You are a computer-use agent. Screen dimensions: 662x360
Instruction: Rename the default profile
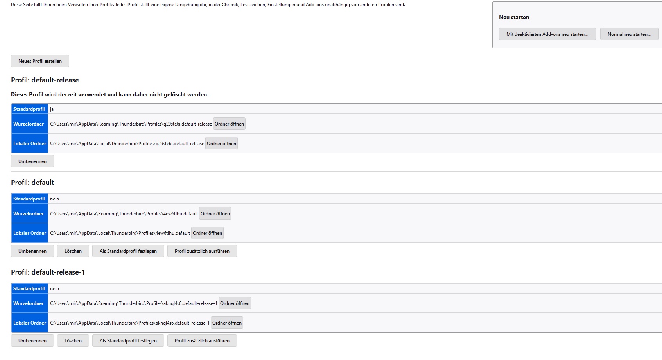[x=32, y=251]
